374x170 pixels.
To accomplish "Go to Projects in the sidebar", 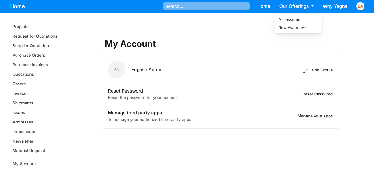I will 21,27.
